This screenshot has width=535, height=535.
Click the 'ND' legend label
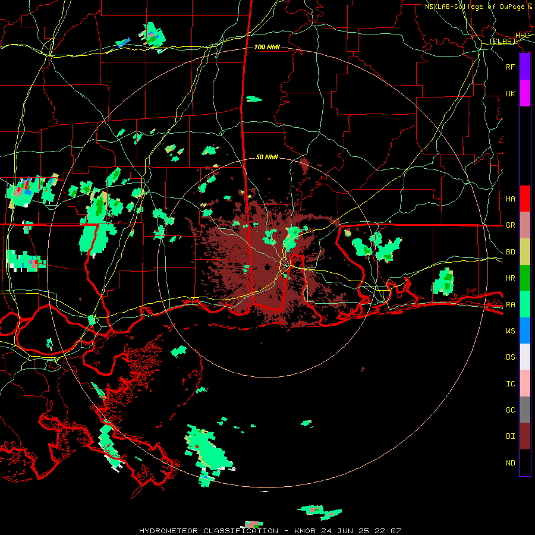(x=510, y=463)
